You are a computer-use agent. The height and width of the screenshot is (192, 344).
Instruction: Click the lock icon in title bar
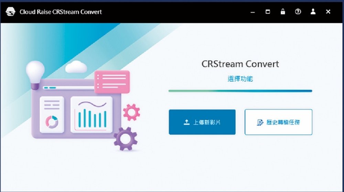click(x=283, y=12)
